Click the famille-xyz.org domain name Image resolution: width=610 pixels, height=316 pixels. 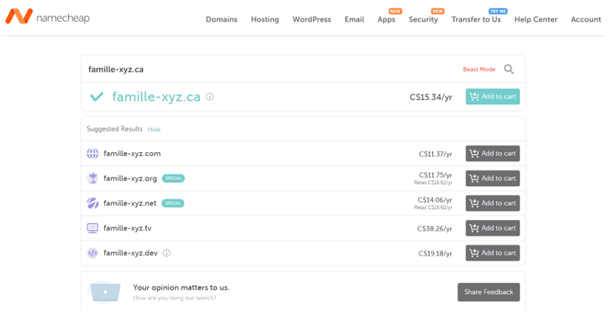point(130,178)
